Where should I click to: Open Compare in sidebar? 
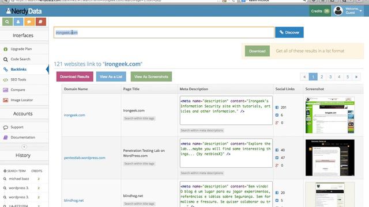pyautogui.click(x=18, y=90)
